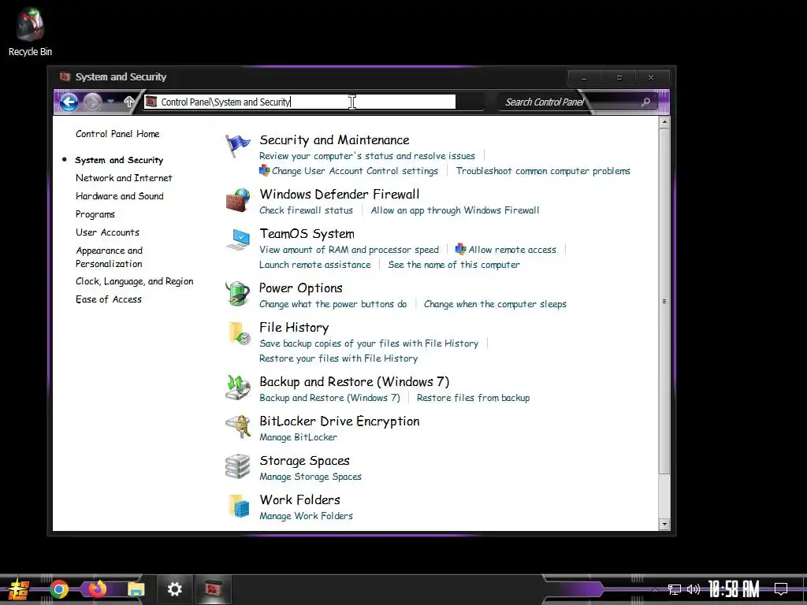Click Troubleshoot common computer problems link

click(x=543, y=171)
